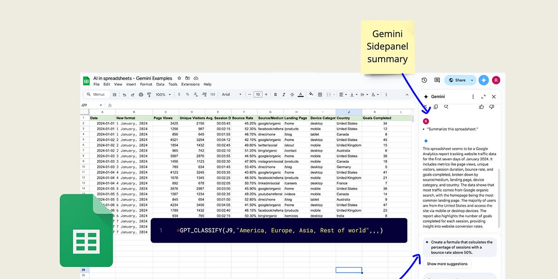Screen dimensions: 558x279
Task: Open the Share button's dropdown arrow
Action: [x=472, y=80]
